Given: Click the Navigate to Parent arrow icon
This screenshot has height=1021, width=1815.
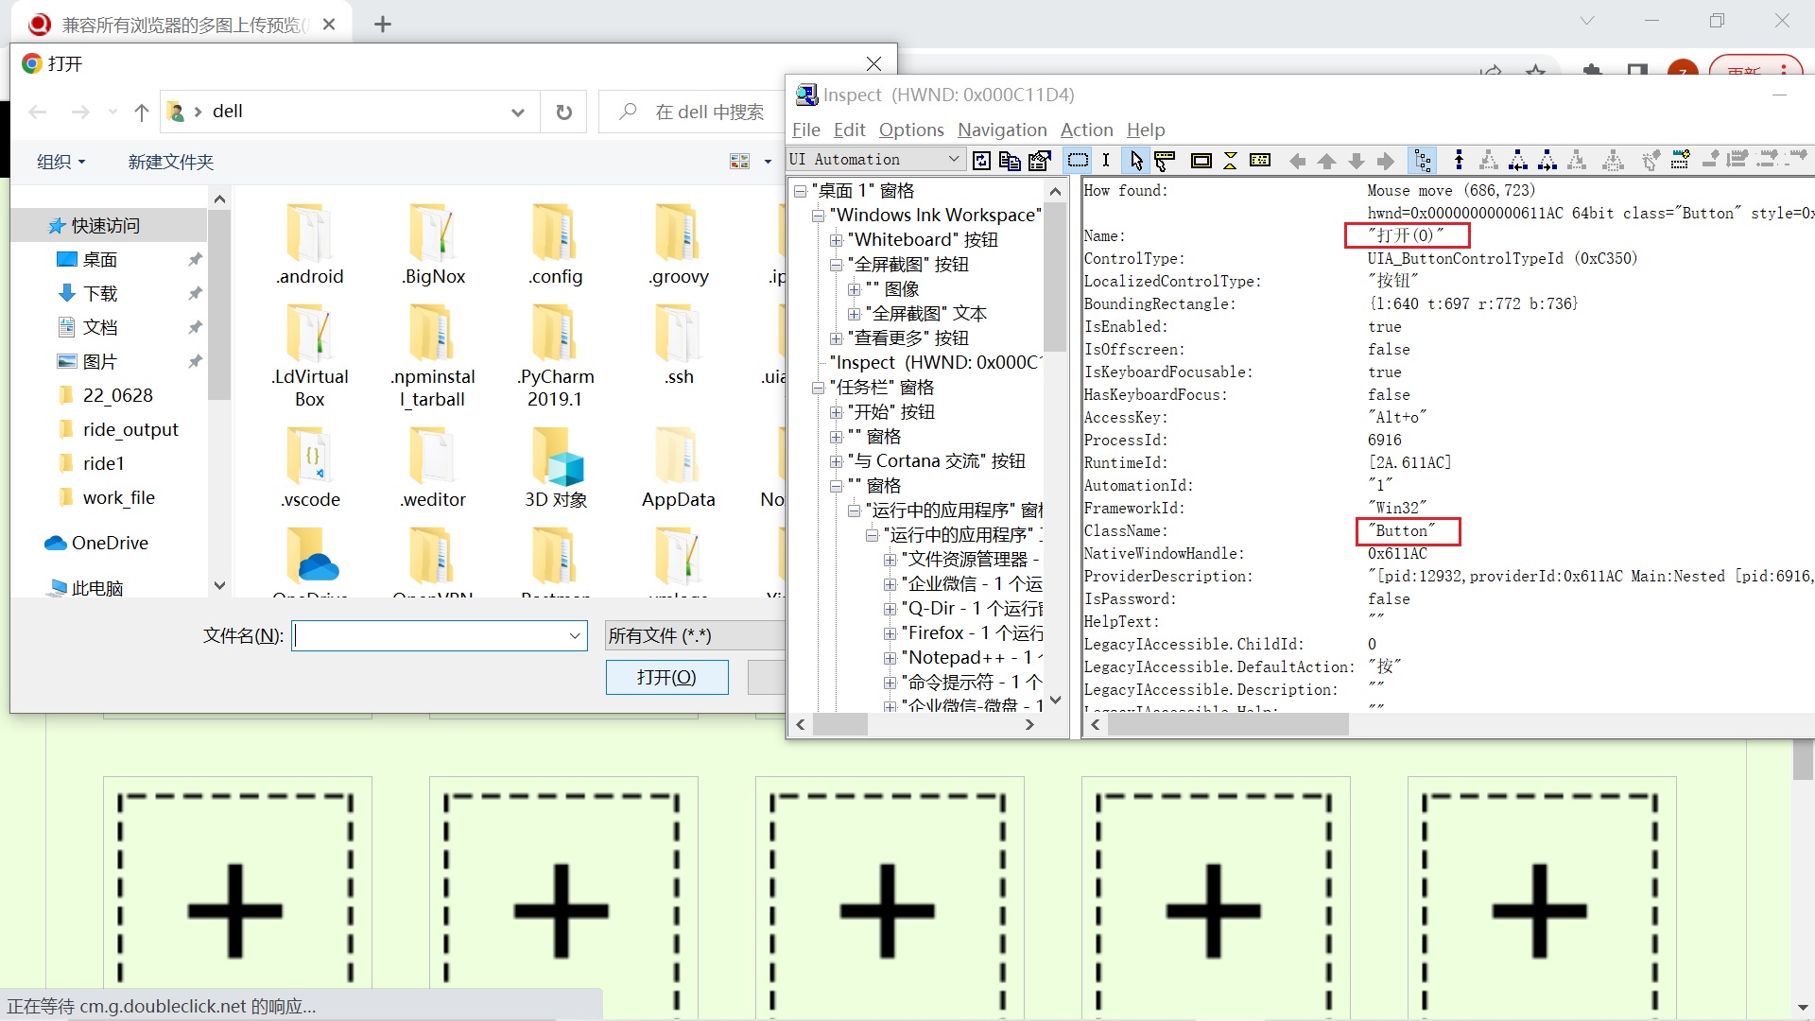Looking at the screenshot, I should click(x=1327, y=160).
